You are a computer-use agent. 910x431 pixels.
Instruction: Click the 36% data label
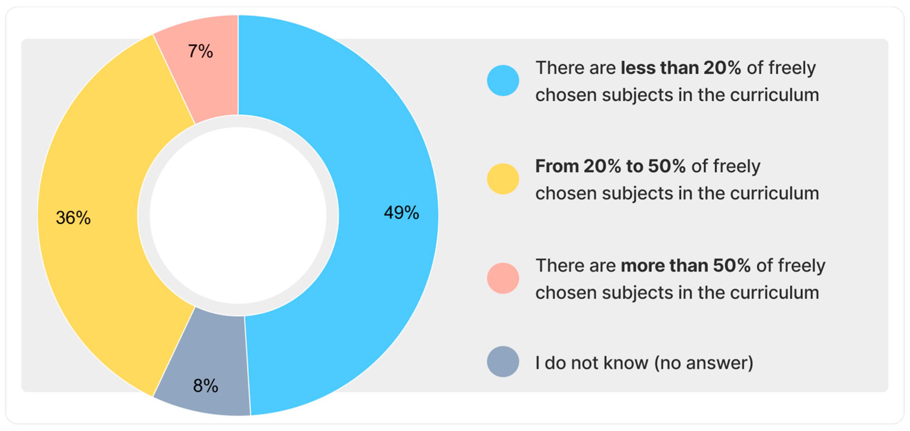[73, 218]
